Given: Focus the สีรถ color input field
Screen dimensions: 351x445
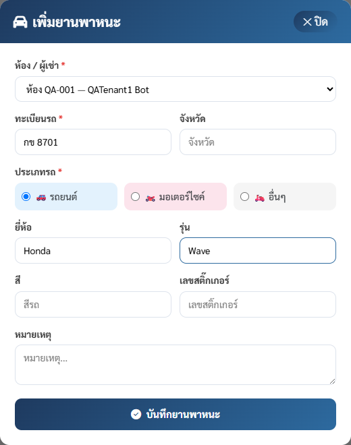Looking at the screenshot, I should pos(93,305).
